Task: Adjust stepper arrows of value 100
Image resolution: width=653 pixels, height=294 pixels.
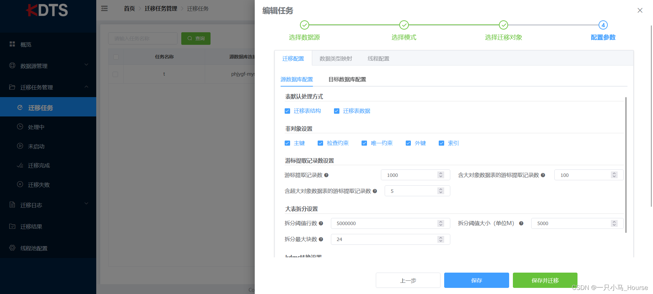Action: pyautogui.click(x=614, y=175)
